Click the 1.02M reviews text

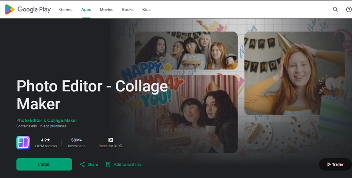[x=46, y=146]
